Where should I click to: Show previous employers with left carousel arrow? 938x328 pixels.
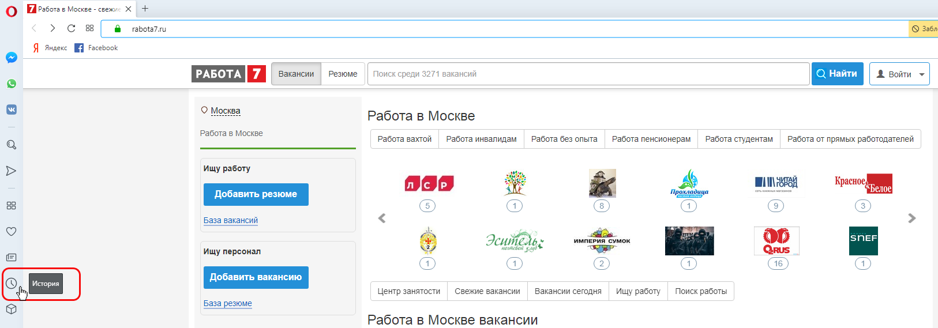pos(381,218)
